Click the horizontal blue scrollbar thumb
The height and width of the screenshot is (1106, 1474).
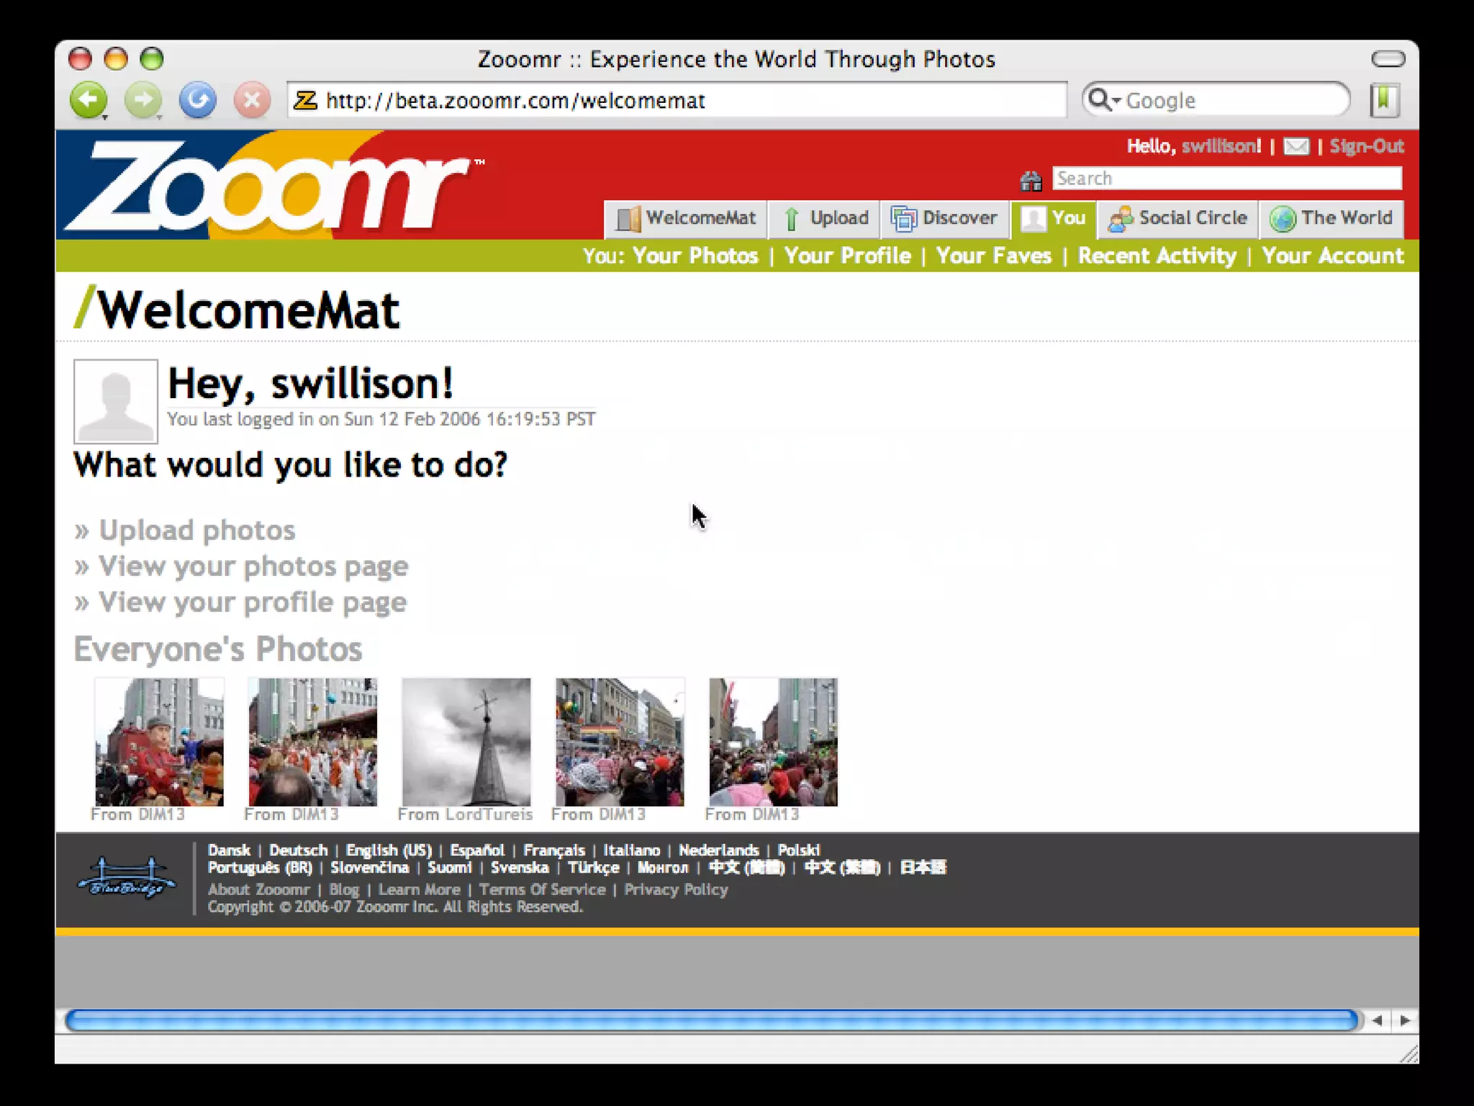[x=711, y=1020]
